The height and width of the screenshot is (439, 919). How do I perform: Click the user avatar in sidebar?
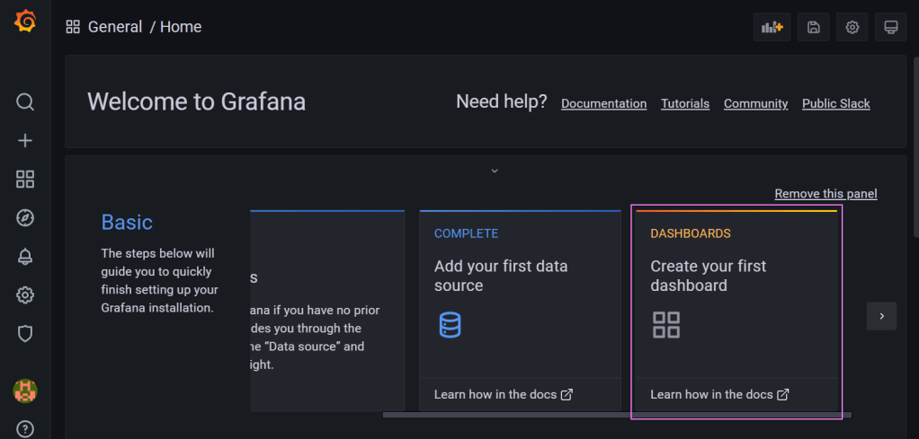pyautogui.click(x=25, y=391)
